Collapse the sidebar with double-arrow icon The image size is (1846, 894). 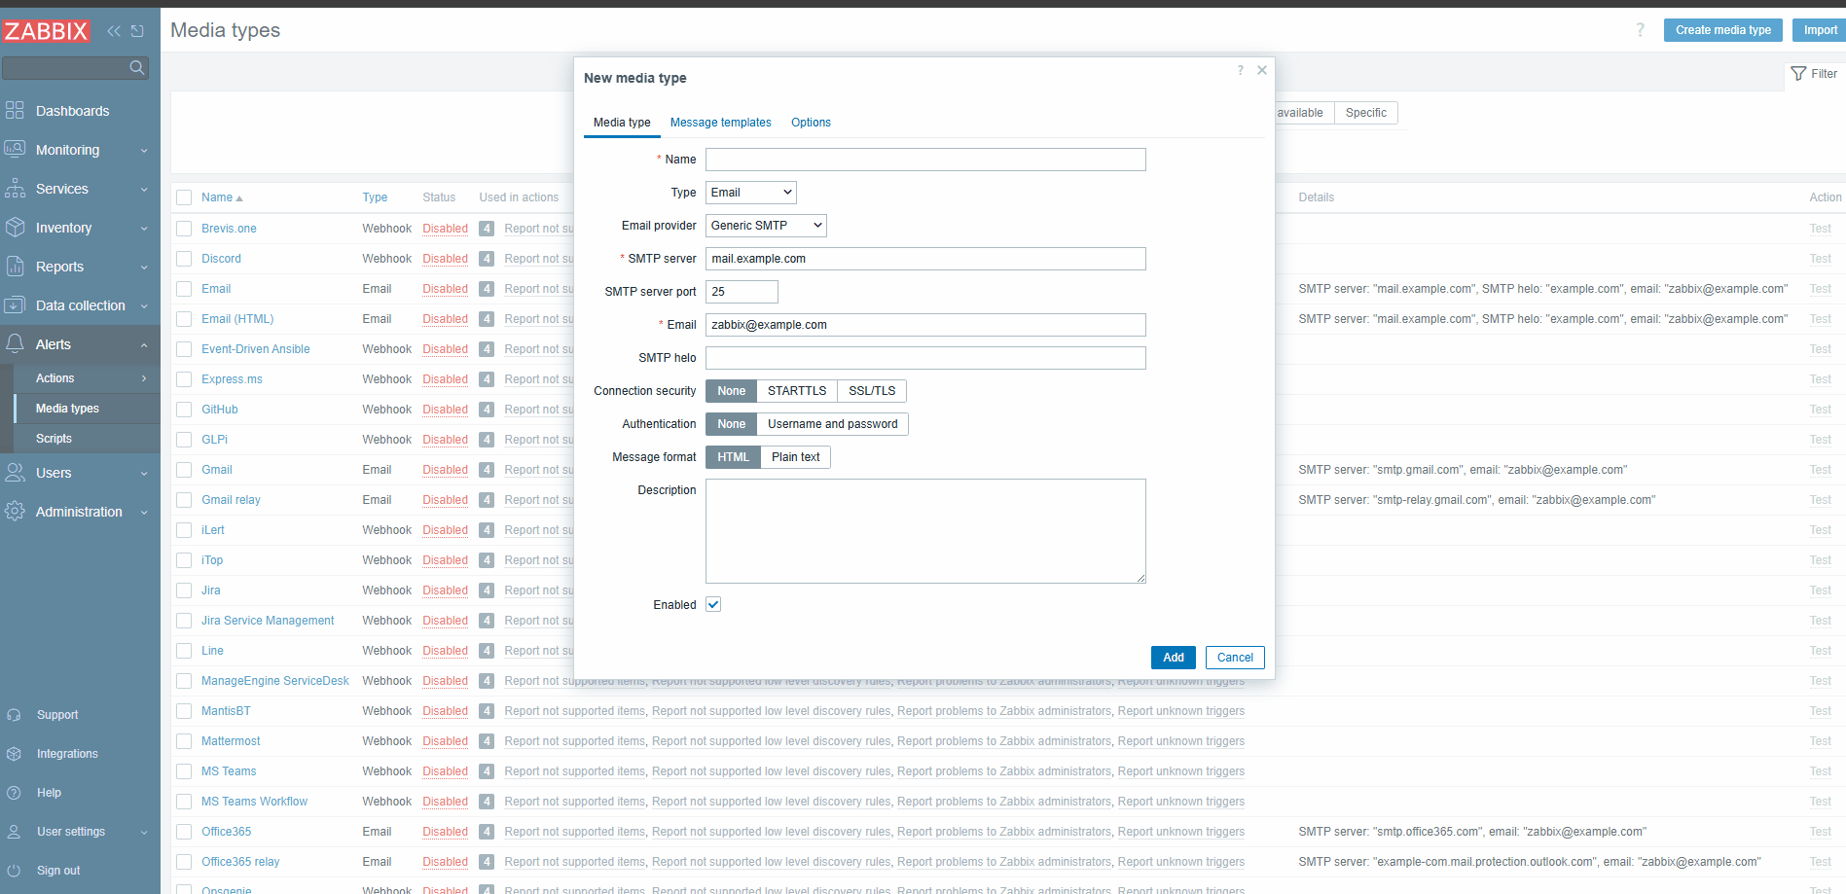click(x=114, y=31)
